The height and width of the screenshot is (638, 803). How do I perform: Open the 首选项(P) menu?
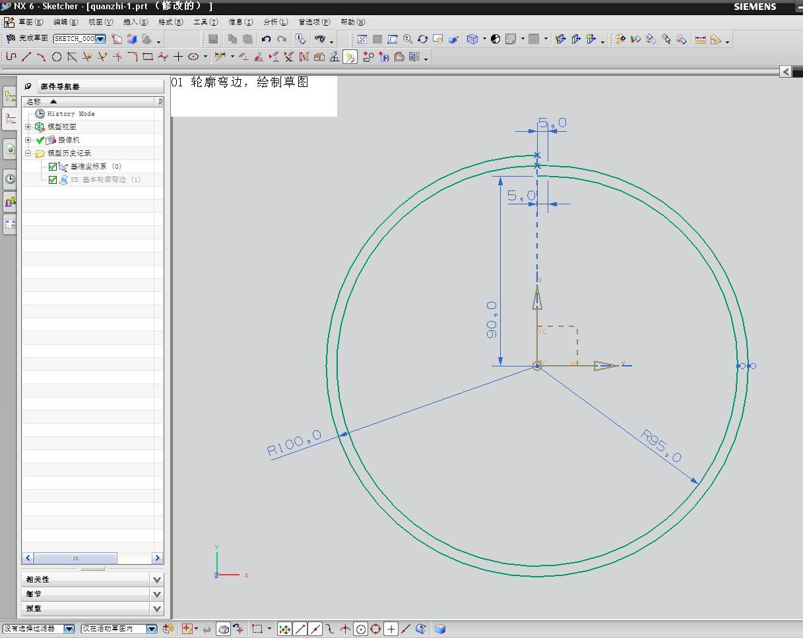314,22
